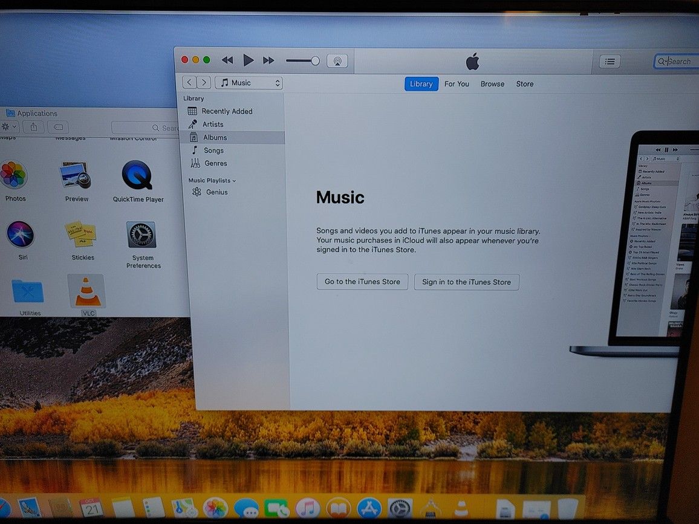
Task: Open Reminders from the Dock
Action: tap(154, 508)
